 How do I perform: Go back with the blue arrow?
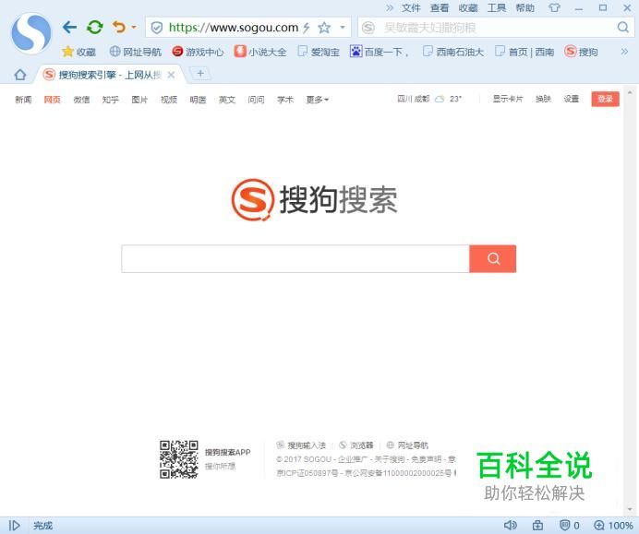point(69,28)
